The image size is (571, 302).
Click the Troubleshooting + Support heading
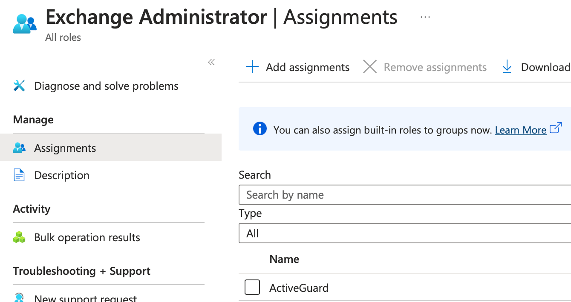click(82, 271)
